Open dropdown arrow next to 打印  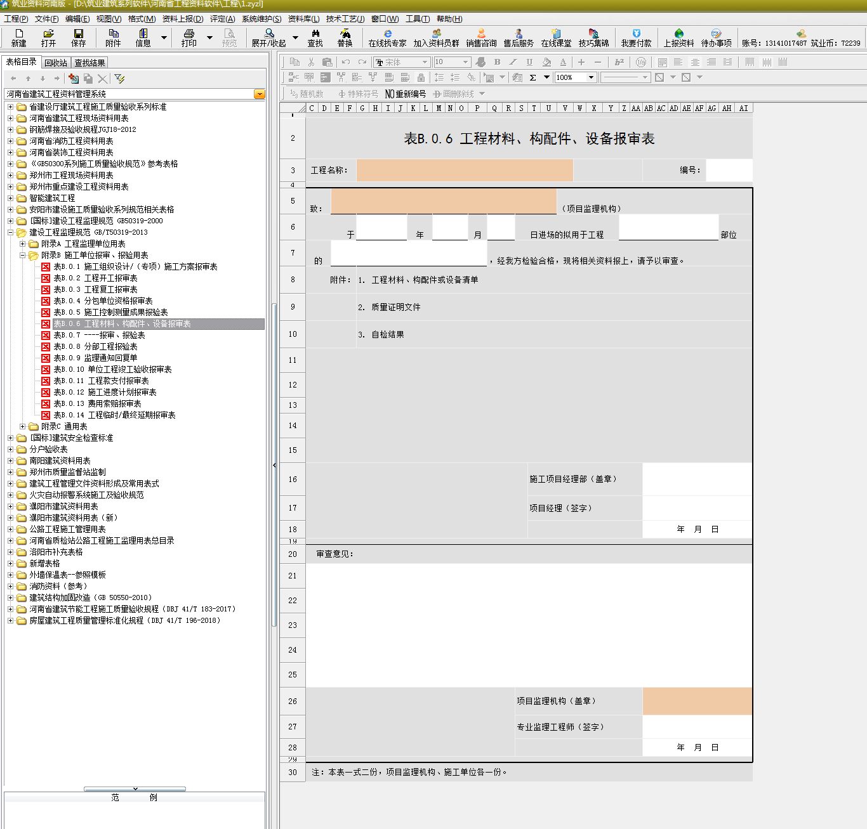point(209,38)
